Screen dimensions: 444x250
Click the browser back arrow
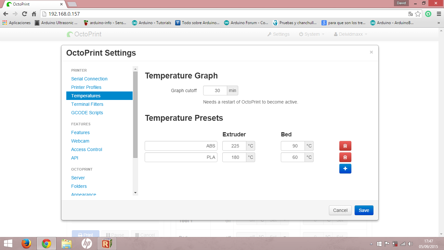click(6, 14)
